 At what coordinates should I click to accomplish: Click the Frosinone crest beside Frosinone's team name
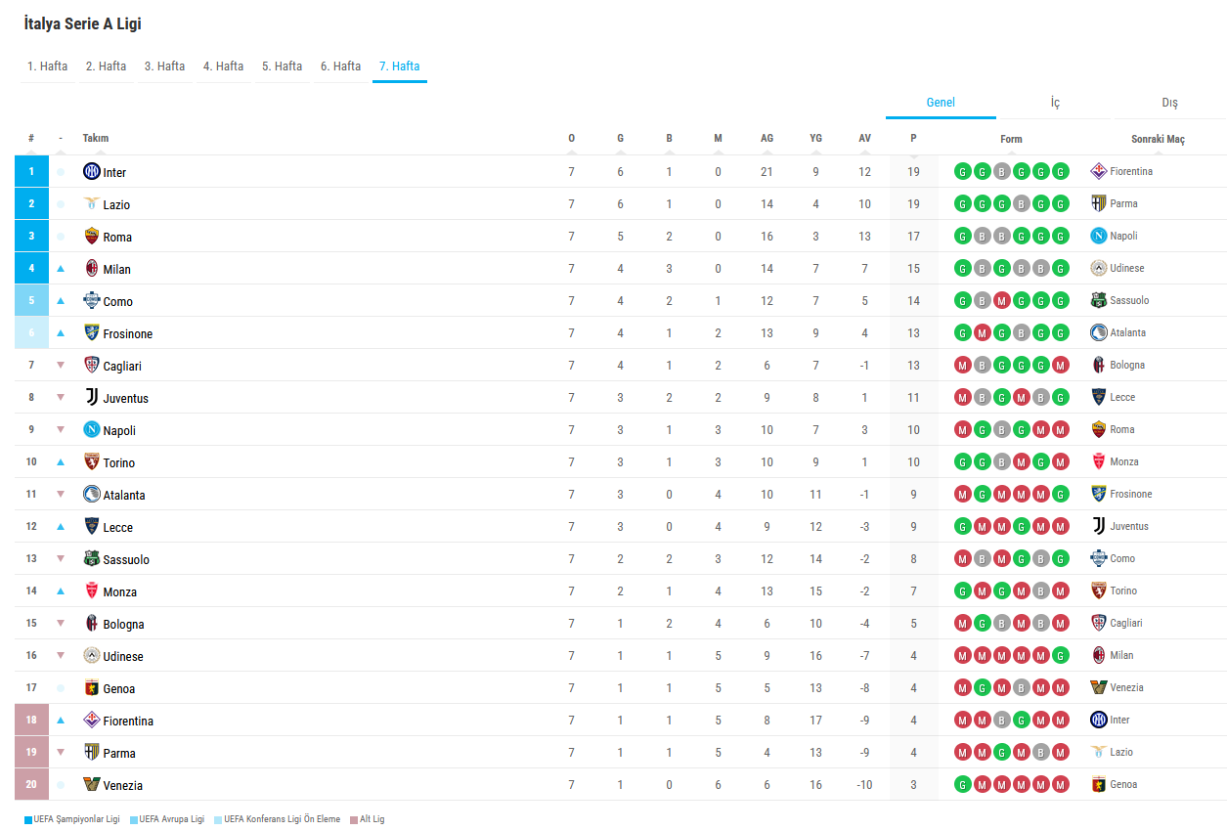click(x=92, y=333)
